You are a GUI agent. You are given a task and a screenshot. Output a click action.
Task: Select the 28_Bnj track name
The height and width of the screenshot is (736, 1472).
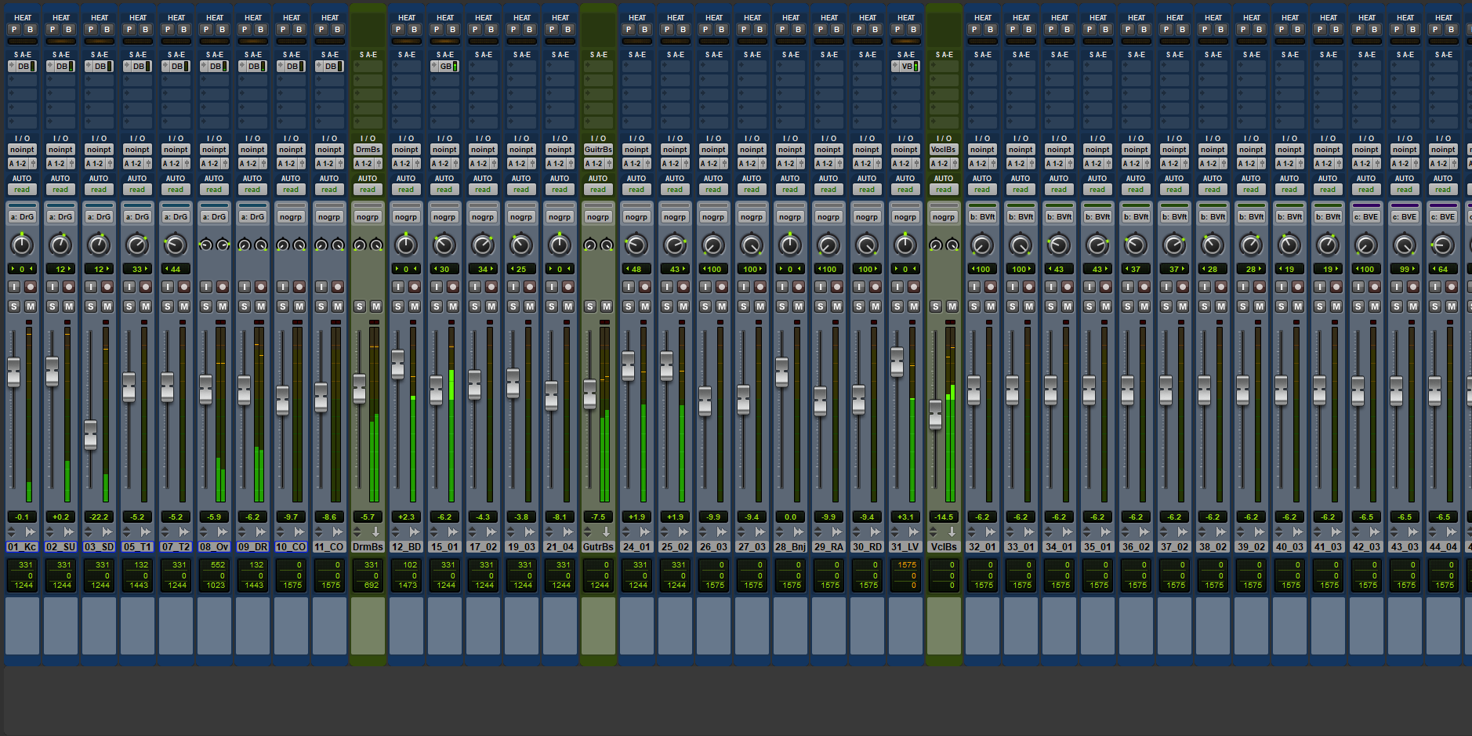(790, 547)
